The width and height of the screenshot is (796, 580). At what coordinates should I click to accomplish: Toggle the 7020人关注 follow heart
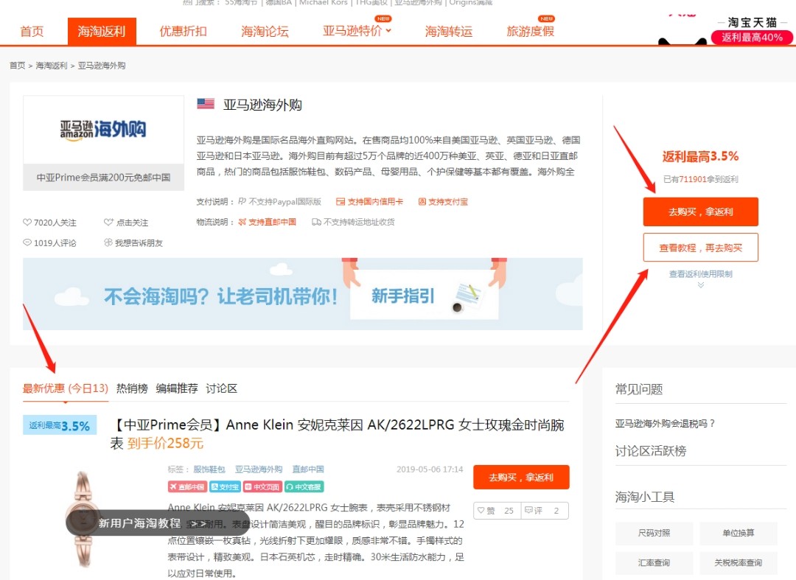(27, 222)
